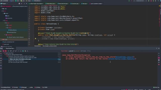Expand all test result nodes

pyautogui.click(x=14, y=51)
